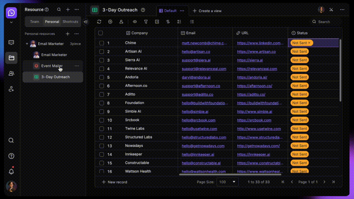Open the Resource folder sidebar icon
Viewport: 354px width, 199px height.
pos(11,58)
